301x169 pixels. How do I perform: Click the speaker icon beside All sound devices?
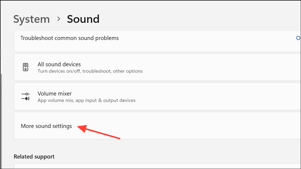[26, 67]
